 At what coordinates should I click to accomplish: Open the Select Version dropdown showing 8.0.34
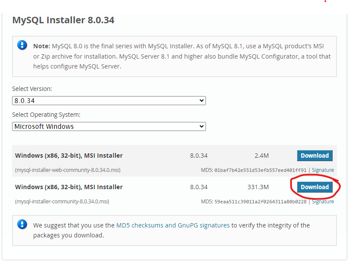point(109,100)
